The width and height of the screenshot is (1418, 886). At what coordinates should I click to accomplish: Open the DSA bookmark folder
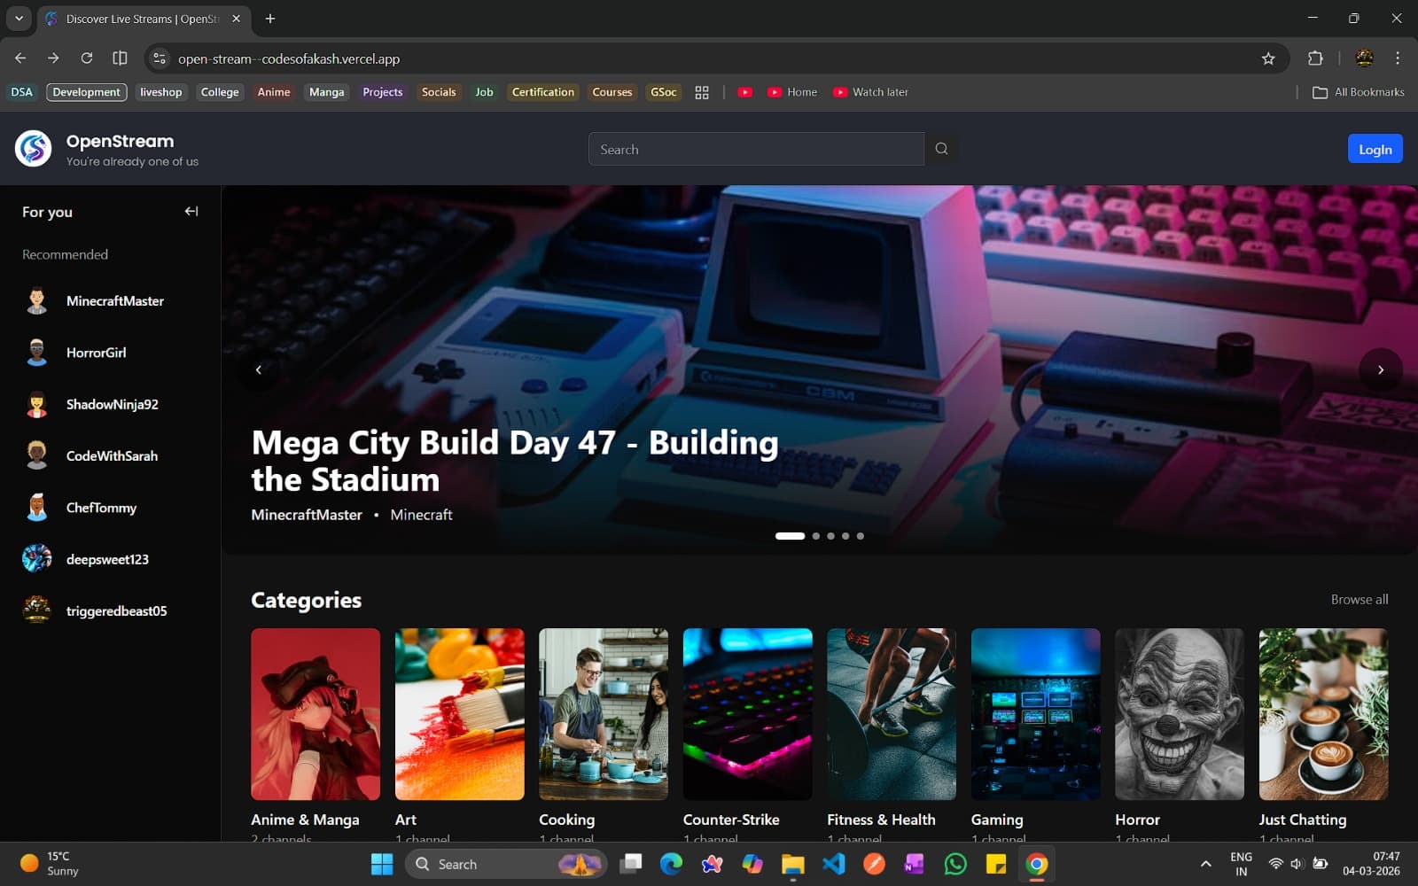[x=21, y=92]
